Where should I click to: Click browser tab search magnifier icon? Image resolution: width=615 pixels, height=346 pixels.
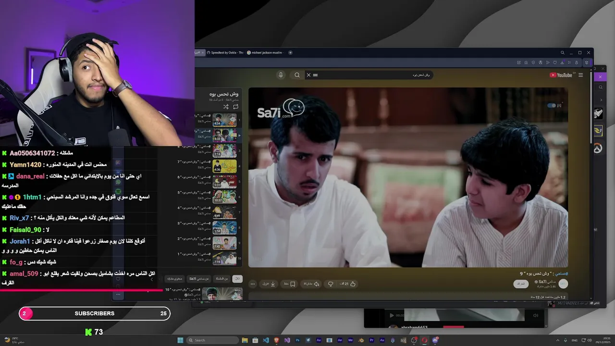[x=563, y=53]
